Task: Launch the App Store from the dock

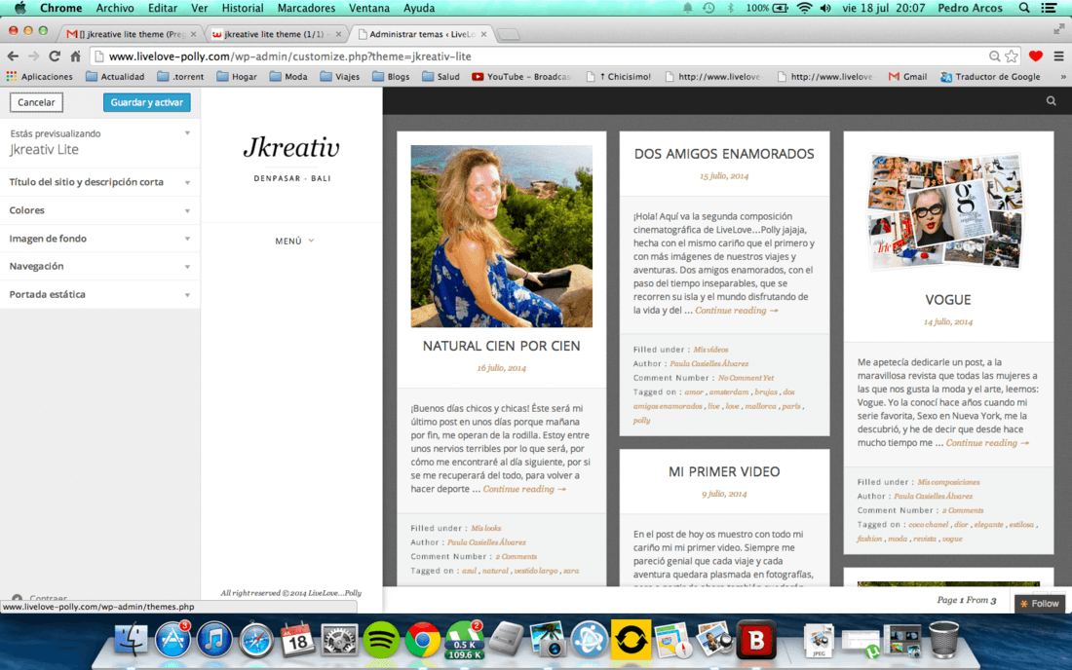Action: pos(172,641)
